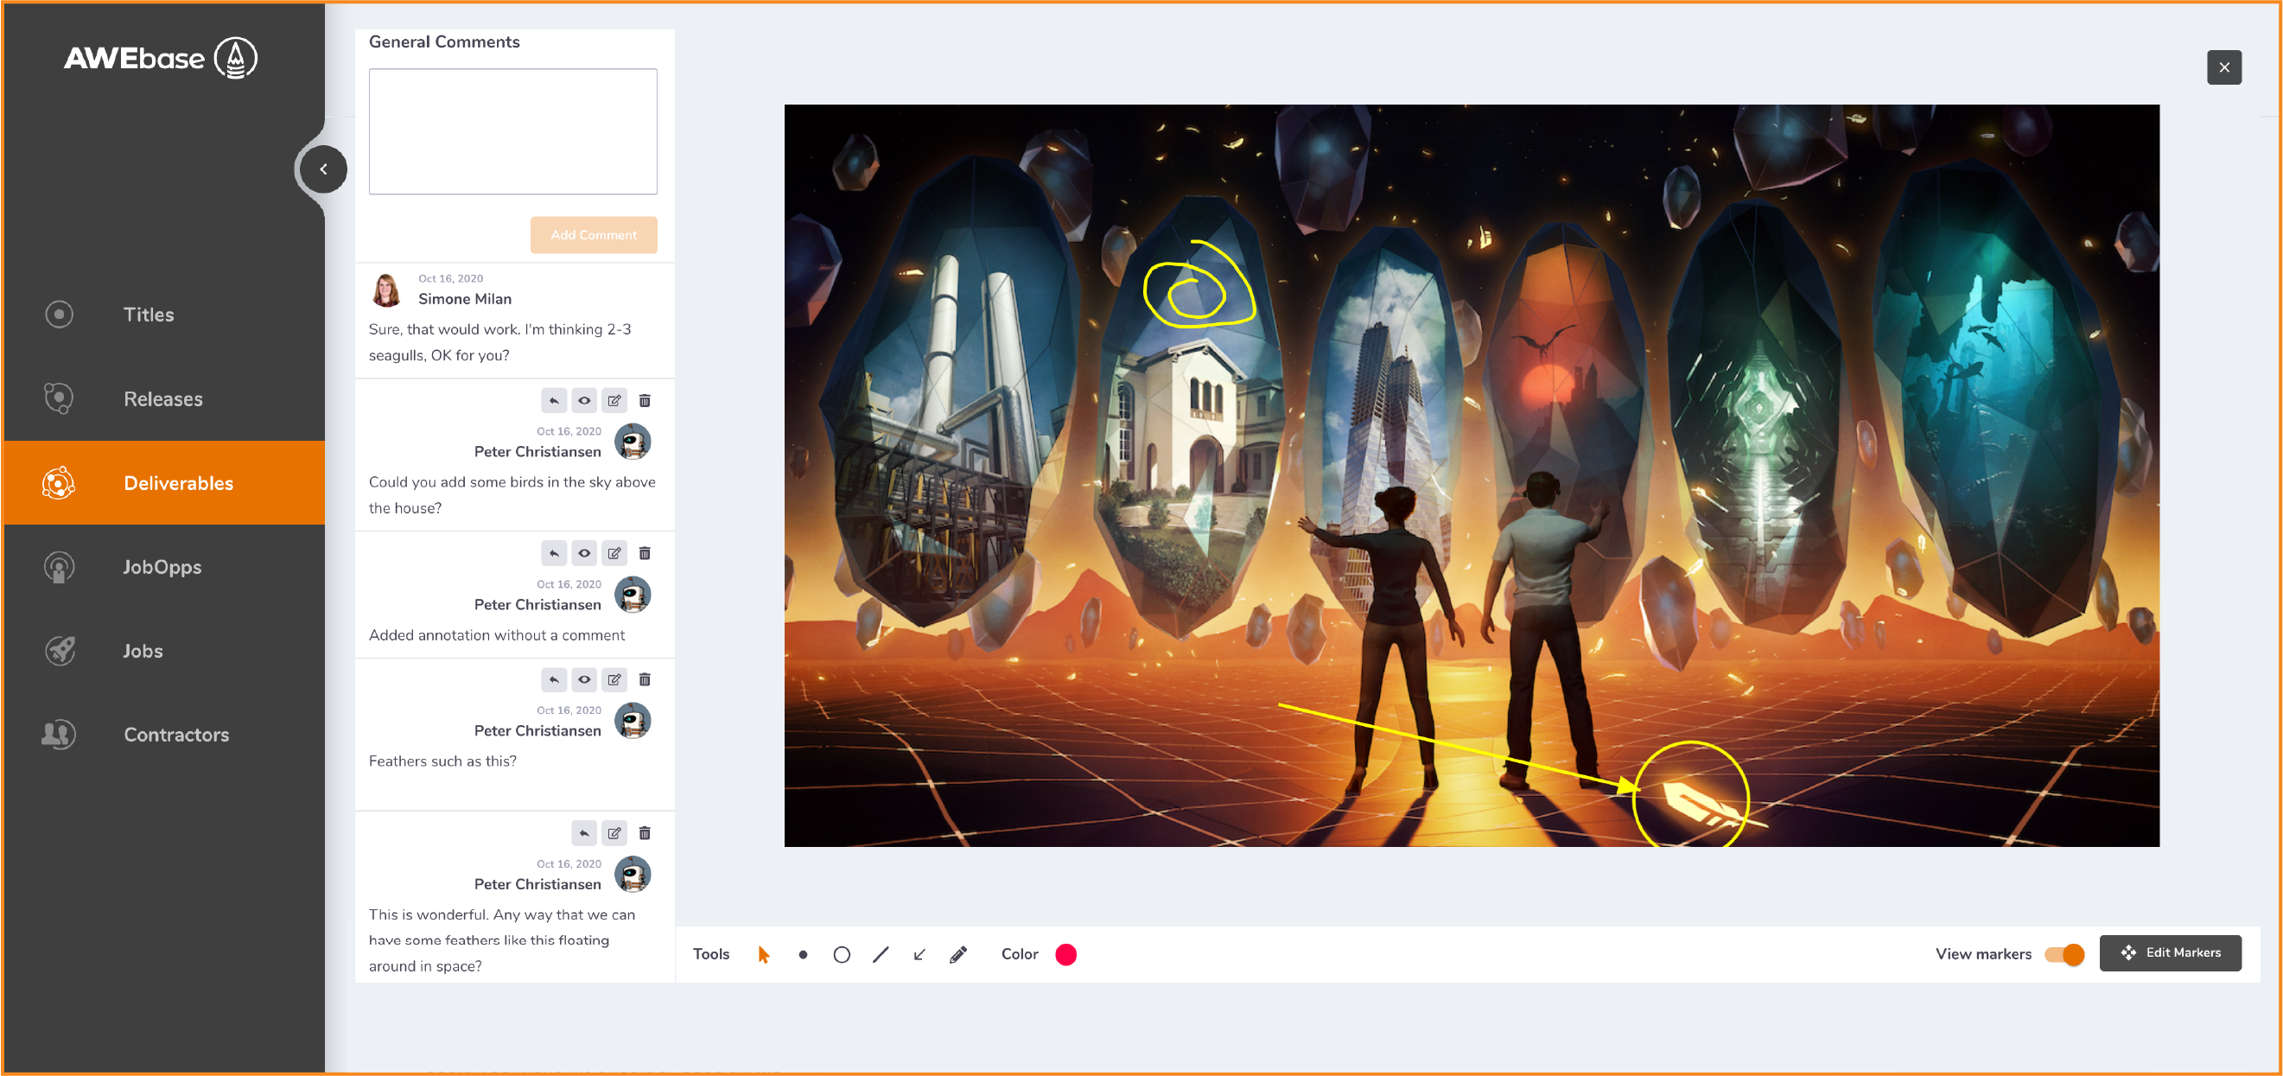Screen dimensions: 2283x1076
Task: Click the Edit Markers button
Action: (2170, 952)
